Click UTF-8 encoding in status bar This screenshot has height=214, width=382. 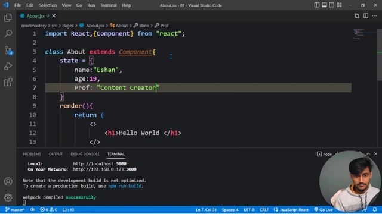(249, 210)
